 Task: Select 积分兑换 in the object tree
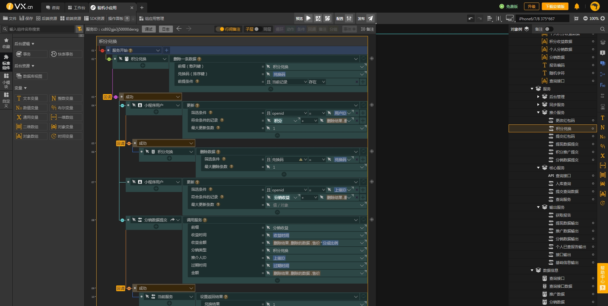(x=553, y=129)
